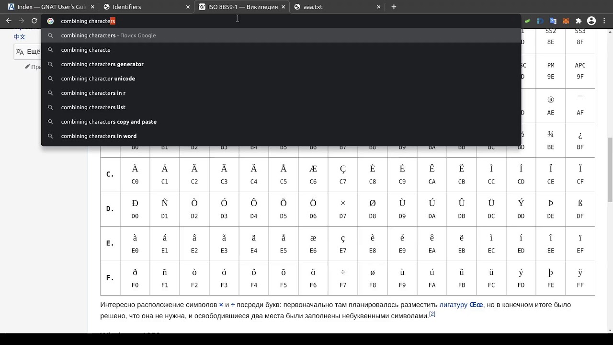613x345 pixels.
Task: Expand the Ещё languages button
Action: pyautogui.click(x=28, y=52)
